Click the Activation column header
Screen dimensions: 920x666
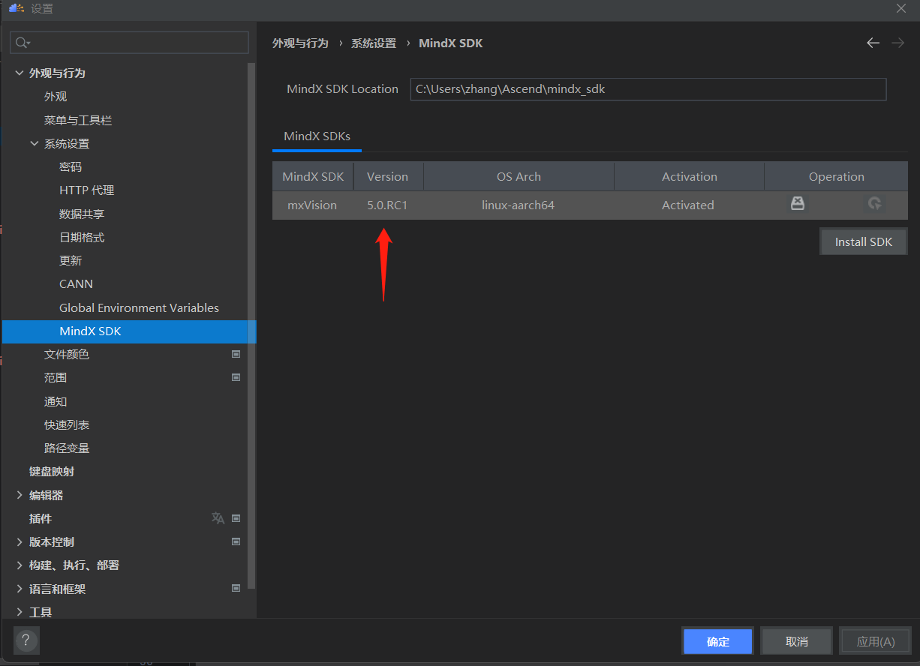click(x=689, y=177)
